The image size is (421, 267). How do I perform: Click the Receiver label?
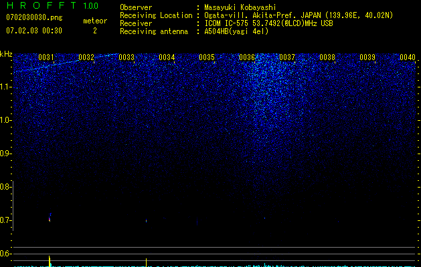[x=136, y=23]
